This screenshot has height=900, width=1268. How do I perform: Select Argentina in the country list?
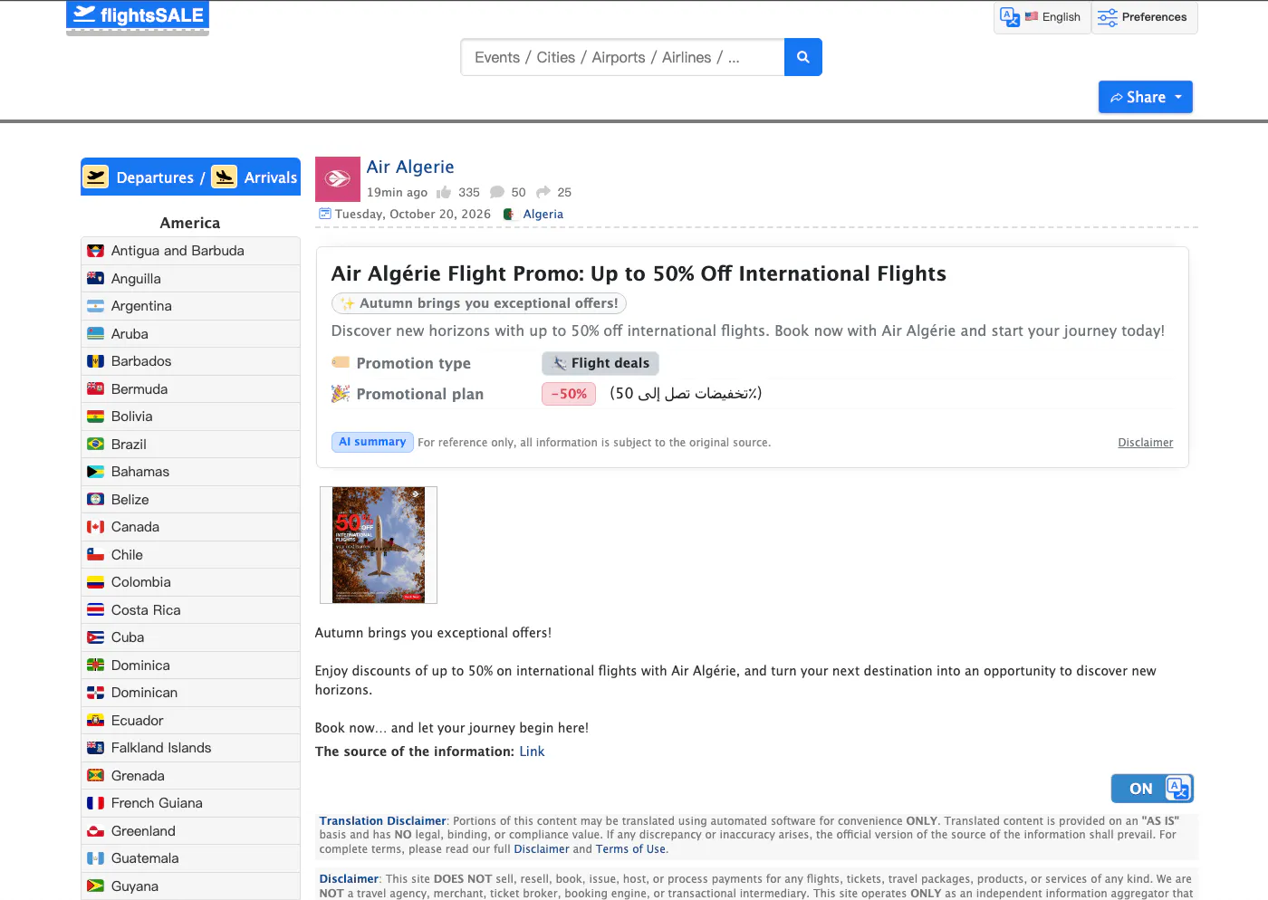[x=190, y=306]
